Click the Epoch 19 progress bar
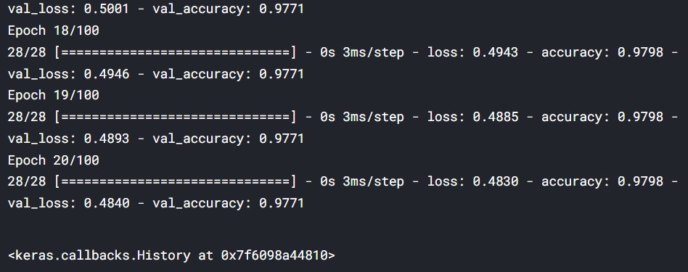The image size is (688, 272). (x=173, y=117)
